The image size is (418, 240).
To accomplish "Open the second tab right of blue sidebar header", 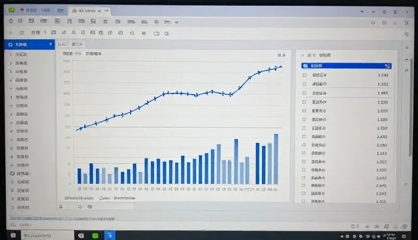I will [x=77, y=44].
